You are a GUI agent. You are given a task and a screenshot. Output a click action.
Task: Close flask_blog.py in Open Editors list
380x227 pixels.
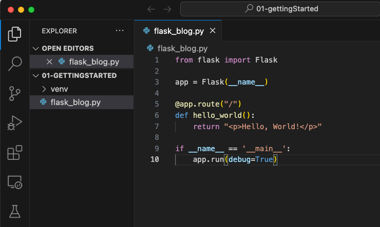point(49,62)
